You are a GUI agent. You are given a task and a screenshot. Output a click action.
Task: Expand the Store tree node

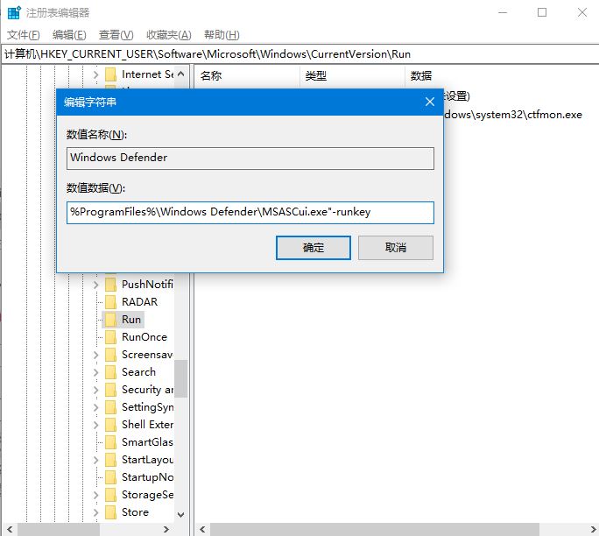coord(95,512)
